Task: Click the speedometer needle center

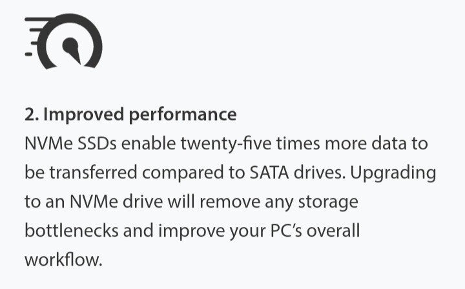Action: (70, 45)
